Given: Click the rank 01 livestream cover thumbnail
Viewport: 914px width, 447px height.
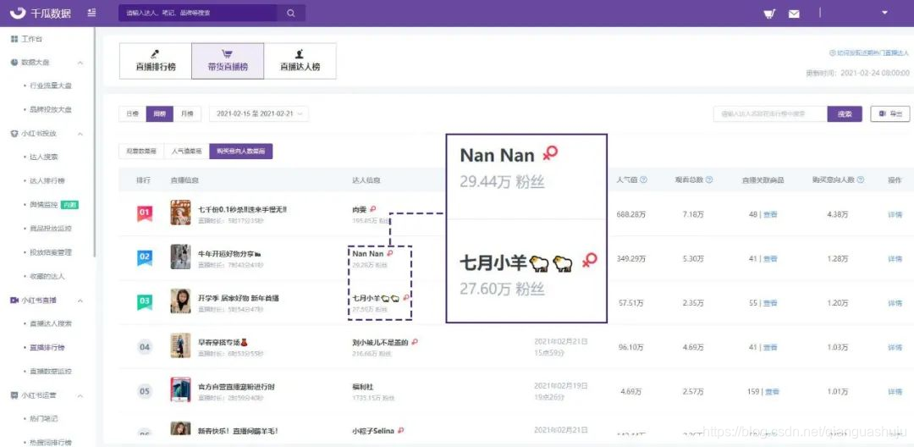Looking at the screenshot, I should tap(181, 212).
